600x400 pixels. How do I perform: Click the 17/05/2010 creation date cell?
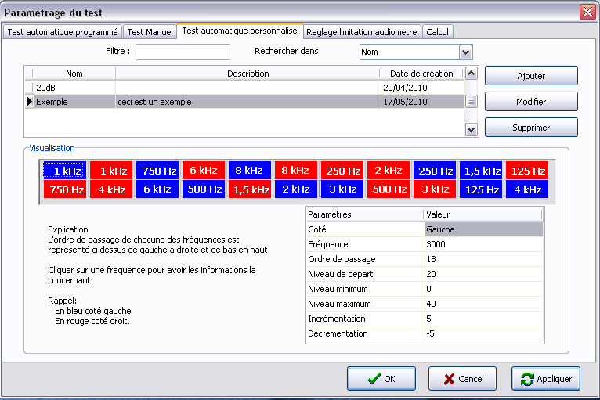422,102
